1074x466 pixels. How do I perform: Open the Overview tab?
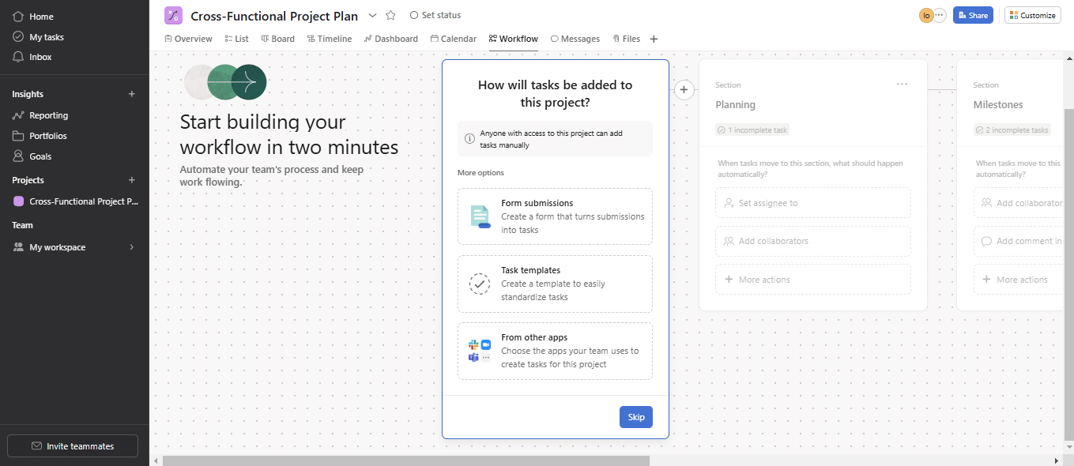tap(188, 39)
